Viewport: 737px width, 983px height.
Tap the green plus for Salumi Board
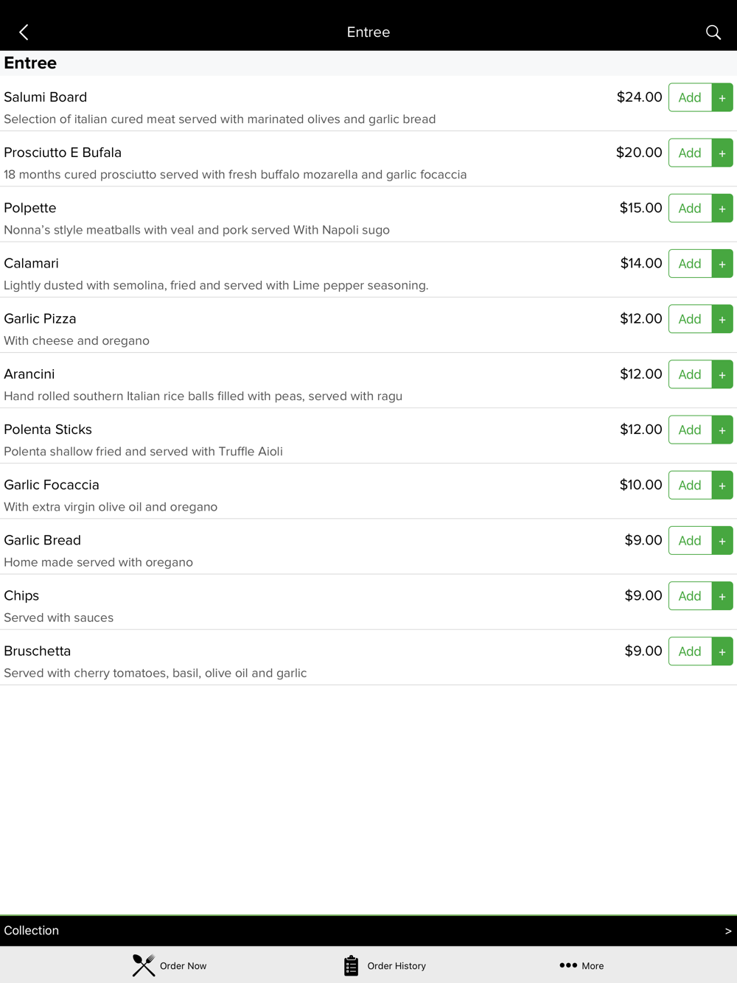tap(722, 97)
